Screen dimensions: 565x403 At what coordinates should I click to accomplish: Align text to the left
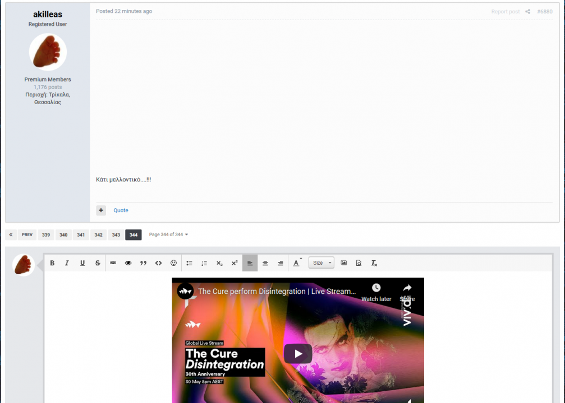(x=250, y=263)
